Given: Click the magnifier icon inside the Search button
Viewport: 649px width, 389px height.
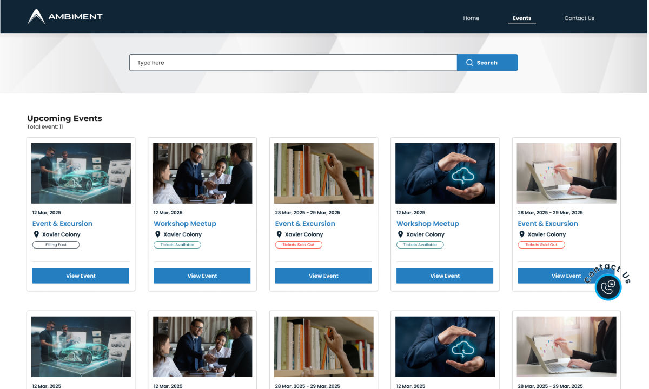Looking at the screenshot, I should 469,63.
